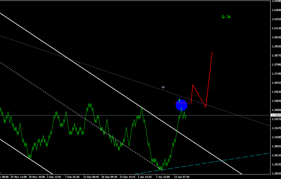Select the blue circle marker on the chart
The image size is (281, 179).
(x=181, y=105)
